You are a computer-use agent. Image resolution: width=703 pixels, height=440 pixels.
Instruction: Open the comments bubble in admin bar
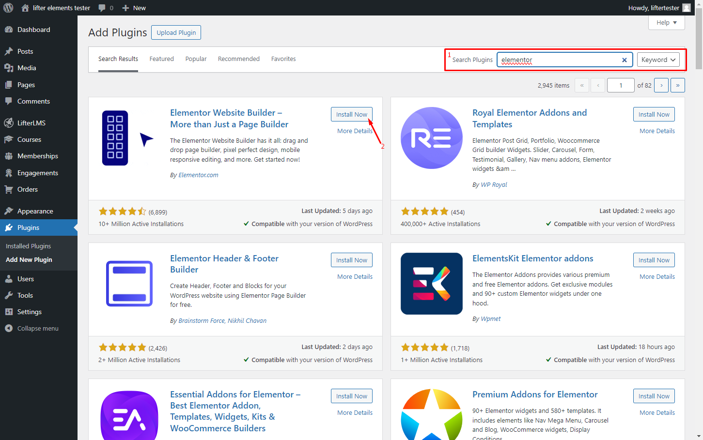pos(102,8)
